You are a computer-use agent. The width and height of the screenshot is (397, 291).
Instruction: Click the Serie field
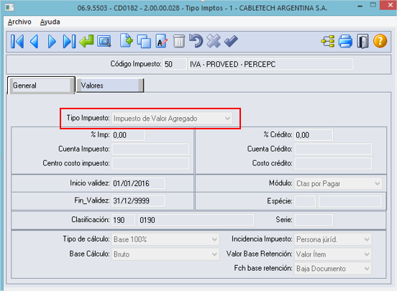pyautogui.click(x=314, y=220)
